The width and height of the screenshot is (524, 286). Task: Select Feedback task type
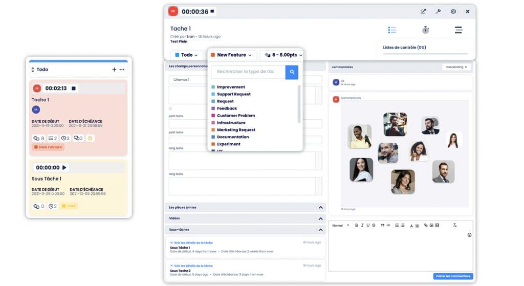[224, 108]
